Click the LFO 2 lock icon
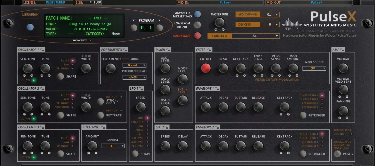Screen dimensions: 375x166 pos(166,127)
